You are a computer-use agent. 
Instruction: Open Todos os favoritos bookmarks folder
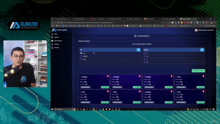210,26
